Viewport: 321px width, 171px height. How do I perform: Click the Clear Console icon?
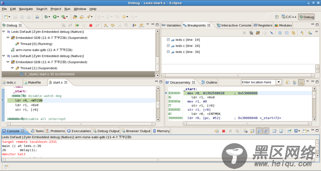(x=246, y=131)
